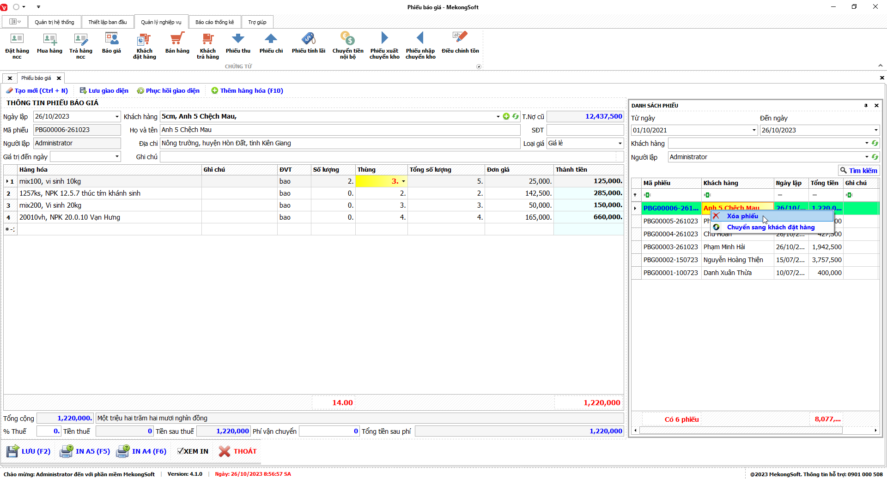Open the Loại giá dropdown

click(x=620, y=144)
